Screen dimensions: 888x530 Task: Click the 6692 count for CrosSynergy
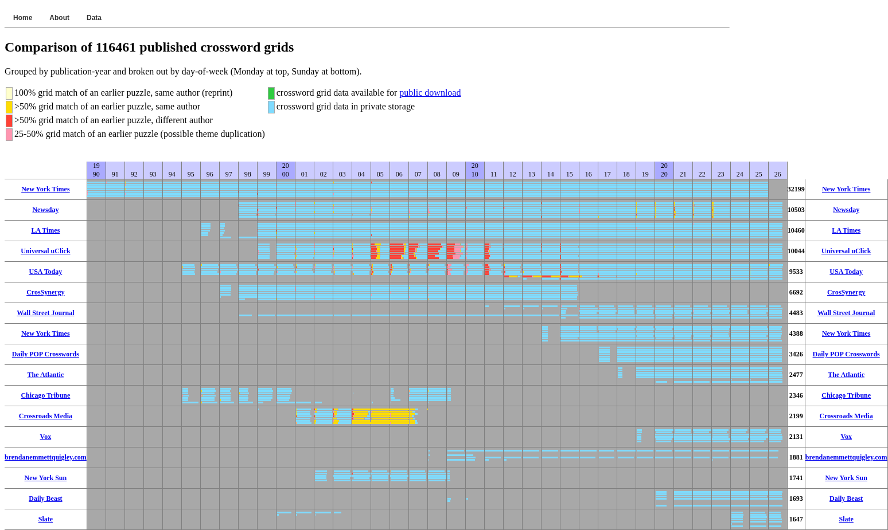click(796, 292)
